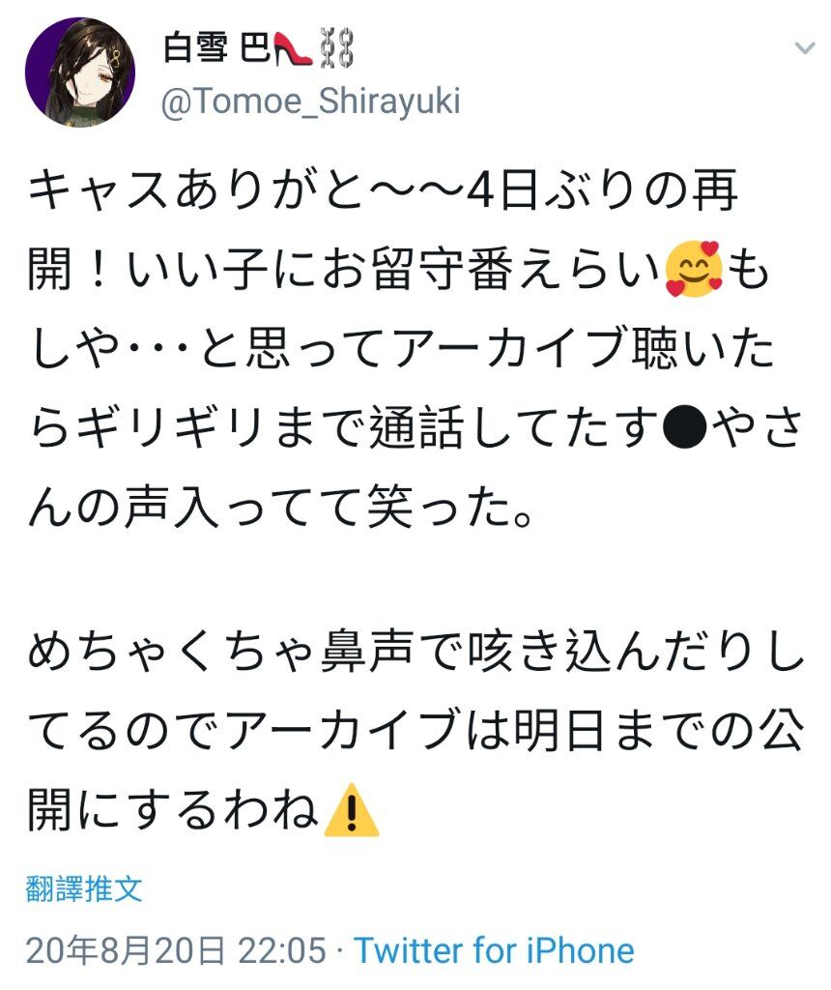The width and height of the screenshot is (831, 990).
Task: Click the tweet line starting キャスありがと
Action: pyautogui.click(x=383, y=190)
